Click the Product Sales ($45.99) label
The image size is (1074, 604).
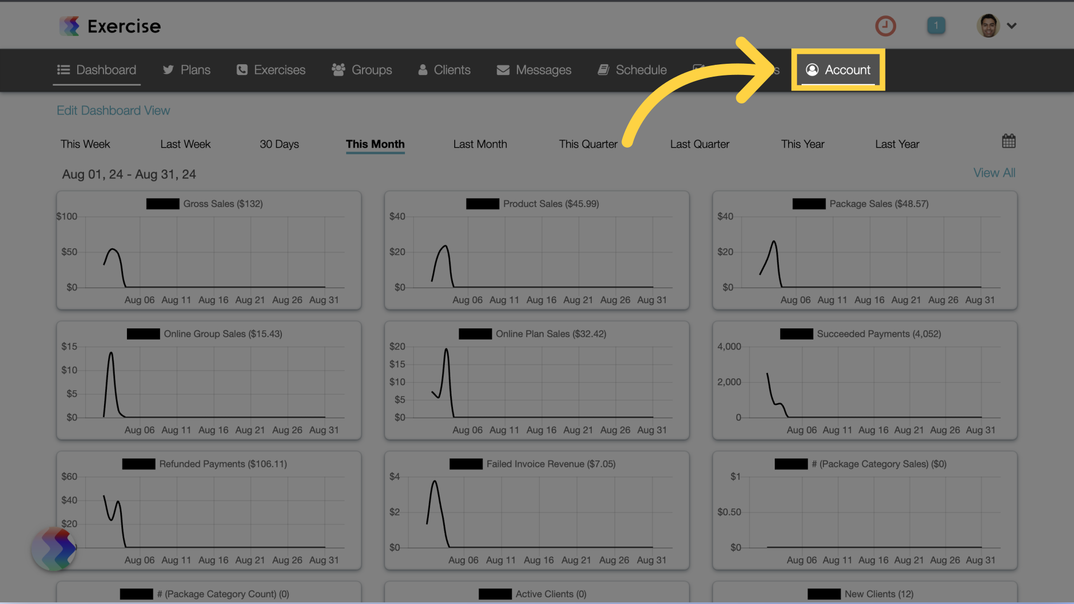[x=551, y=204]
